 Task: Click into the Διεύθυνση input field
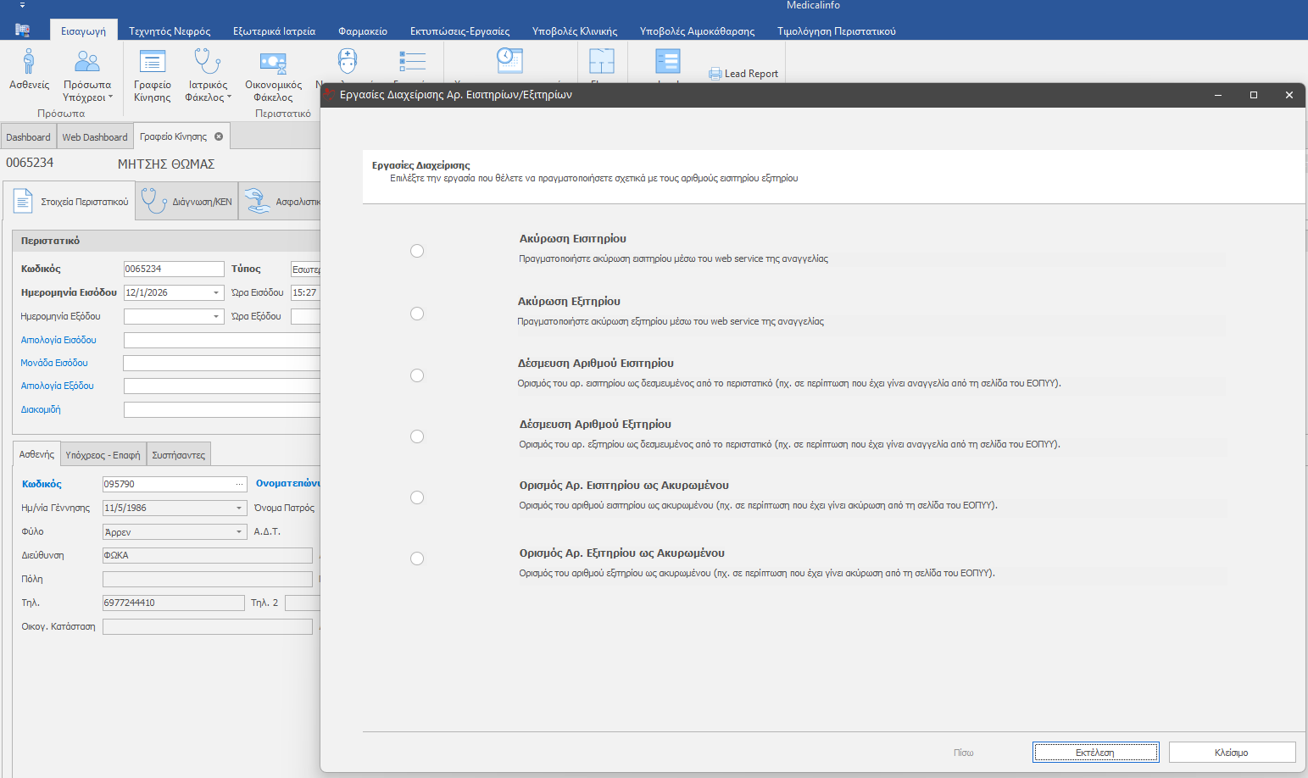[x=207, y=556]
